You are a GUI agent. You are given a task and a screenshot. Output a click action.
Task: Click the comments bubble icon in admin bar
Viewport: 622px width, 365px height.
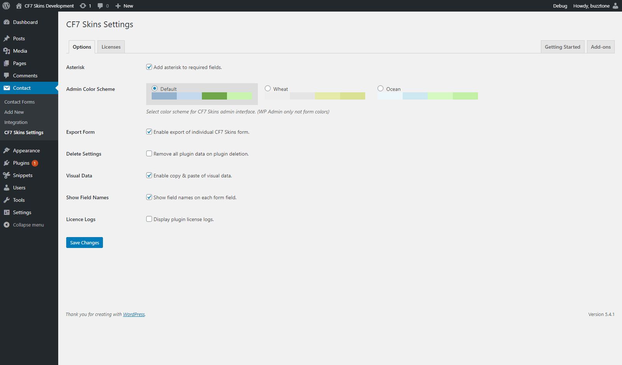[100, 6]
